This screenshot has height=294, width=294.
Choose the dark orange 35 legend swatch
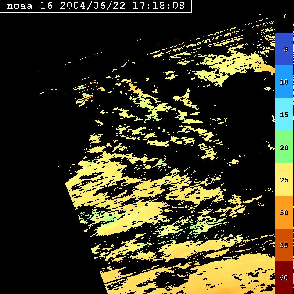284,245
